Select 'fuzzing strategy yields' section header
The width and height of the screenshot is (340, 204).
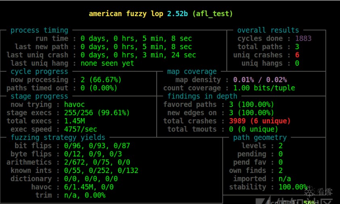click(x=58, y=137)
